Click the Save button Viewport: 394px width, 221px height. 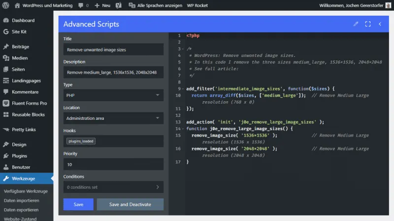click(78, 204)
